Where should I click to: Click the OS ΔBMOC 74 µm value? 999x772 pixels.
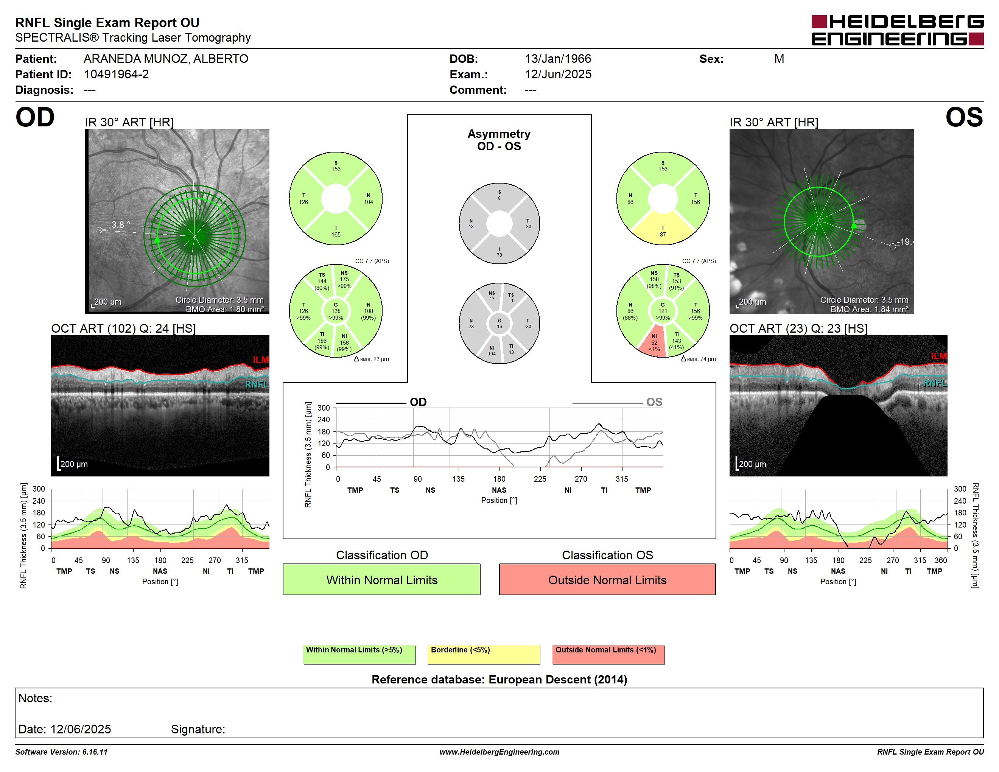coord(698,359)
